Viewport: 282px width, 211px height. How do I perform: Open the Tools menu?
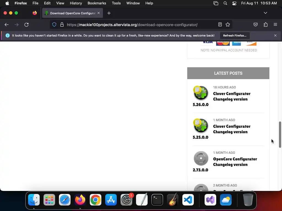(x=116, y=3)
